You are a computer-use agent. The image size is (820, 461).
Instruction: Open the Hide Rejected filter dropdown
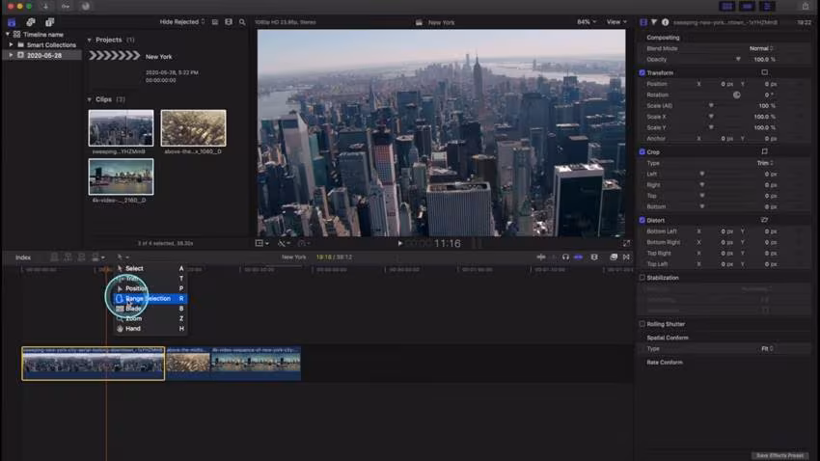pos(182,22)
